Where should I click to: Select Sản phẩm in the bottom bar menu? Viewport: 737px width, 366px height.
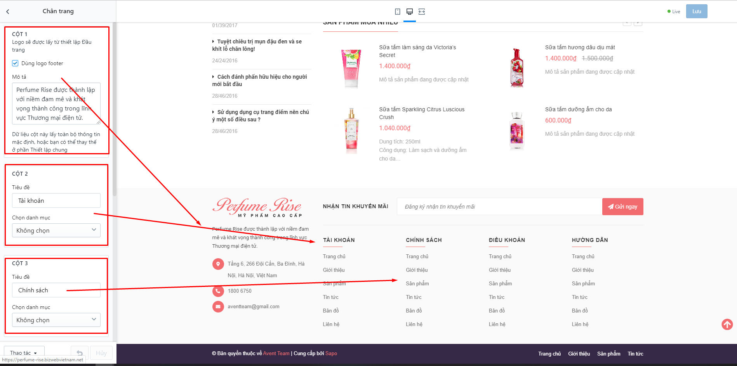(x=609, y=354)
